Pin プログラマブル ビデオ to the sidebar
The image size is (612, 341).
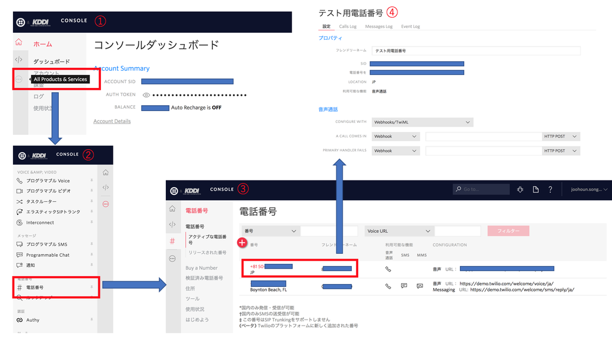[92, 190]
